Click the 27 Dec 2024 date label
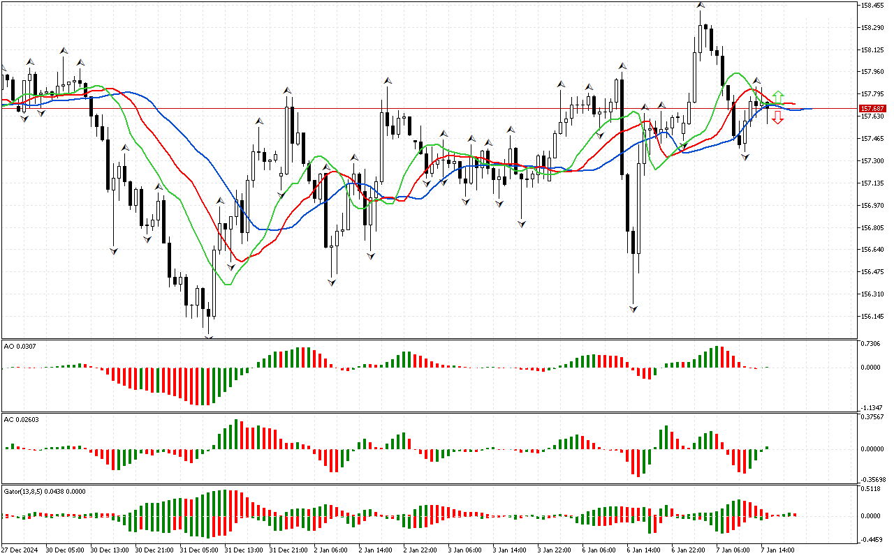Screen dimensions: 894x558 (x=20, y=550)
